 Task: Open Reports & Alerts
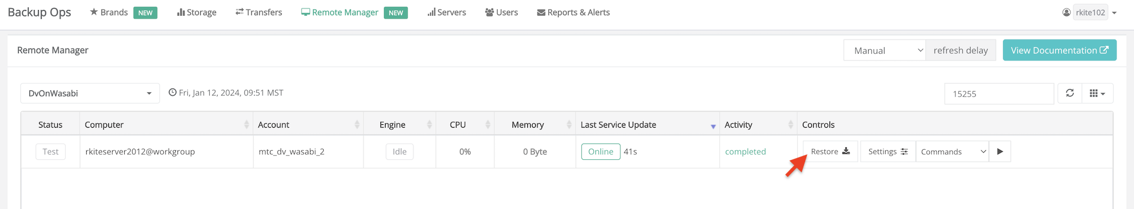pyautogui.click(x=573, y=12)
